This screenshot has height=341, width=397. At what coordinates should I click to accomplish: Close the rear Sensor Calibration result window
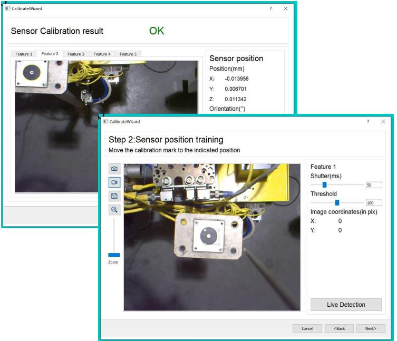[x=286, y=8]
